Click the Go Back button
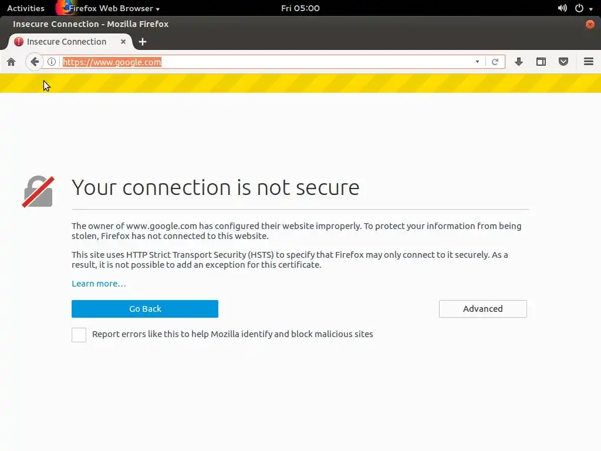The height and width of the screenshot is (451, 601). tap(145, 309)
